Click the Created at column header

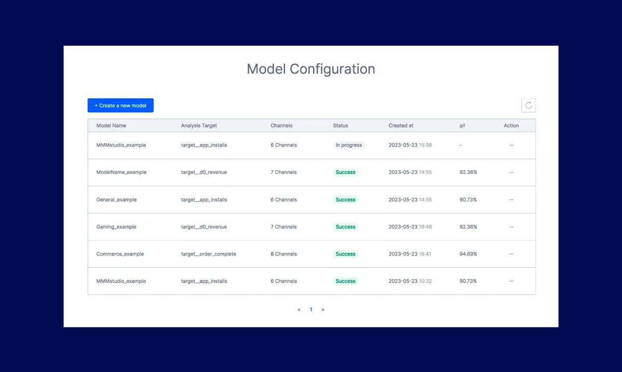[401, 125]
